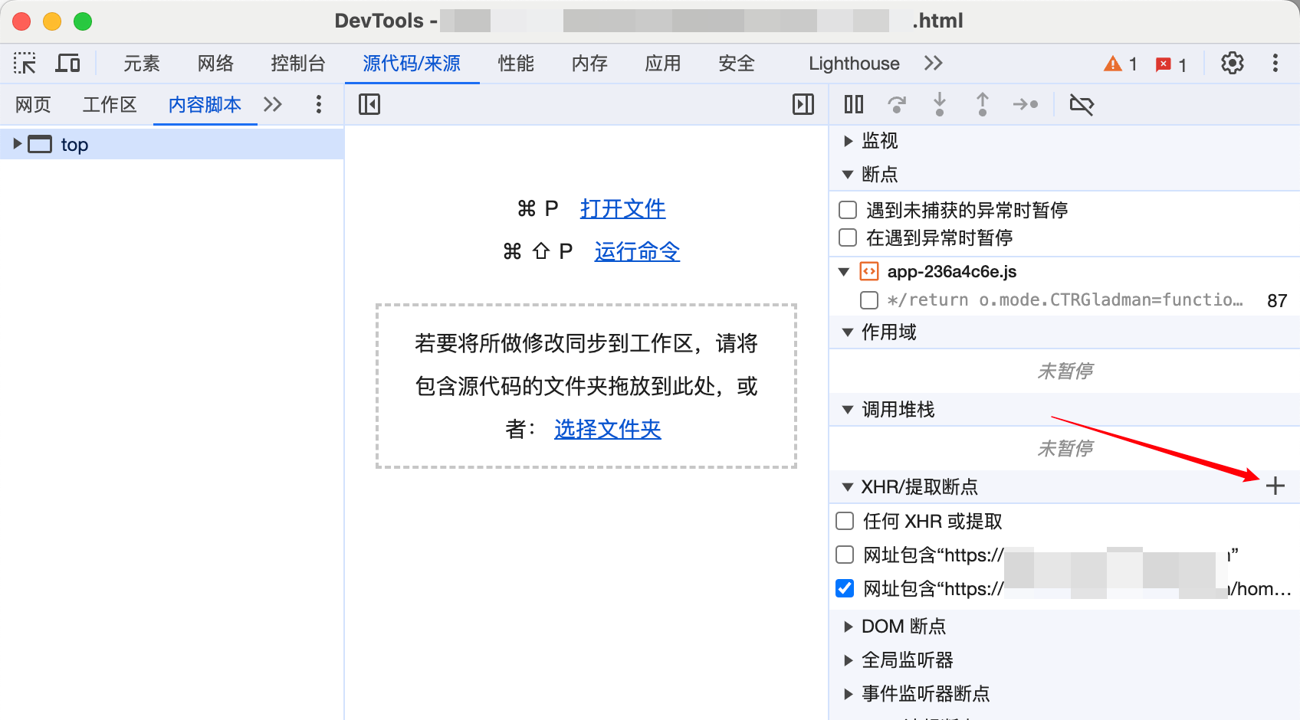The width and height of the screenshot is (1300, 720).
Task: Check the '任何 XHR 或提取' checkbox
Action: (x=845, y=521)
